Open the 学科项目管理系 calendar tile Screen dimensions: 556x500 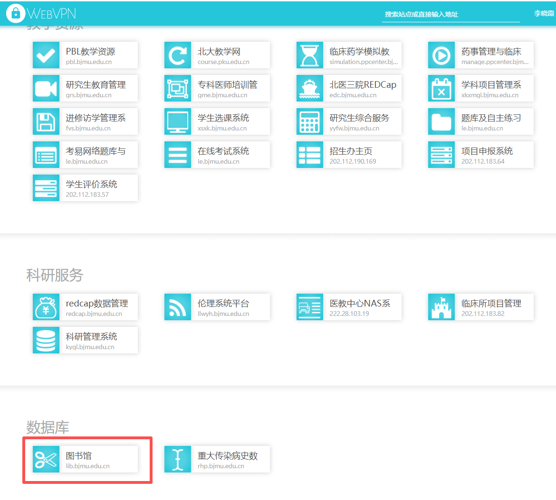[491, 89]
